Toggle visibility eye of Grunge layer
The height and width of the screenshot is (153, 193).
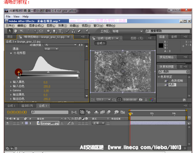(7, 123)
